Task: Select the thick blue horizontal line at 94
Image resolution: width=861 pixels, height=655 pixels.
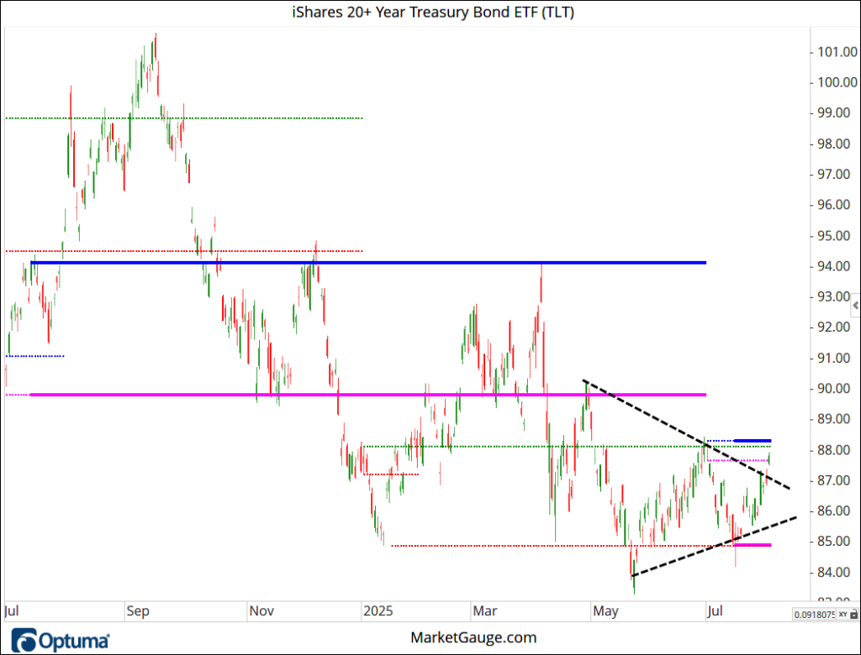Action: click(420, 263)
